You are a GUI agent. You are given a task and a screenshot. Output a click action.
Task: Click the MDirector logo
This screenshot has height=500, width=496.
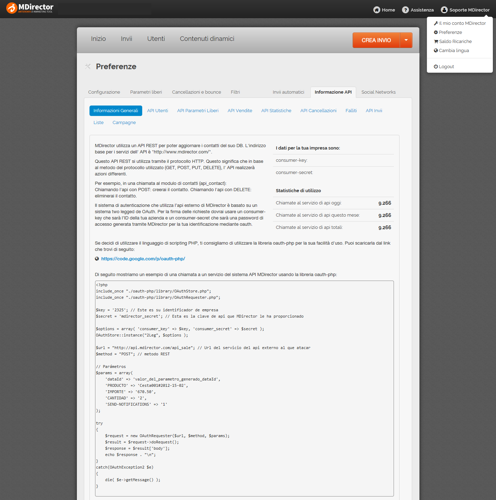click(x=30, y=8)
